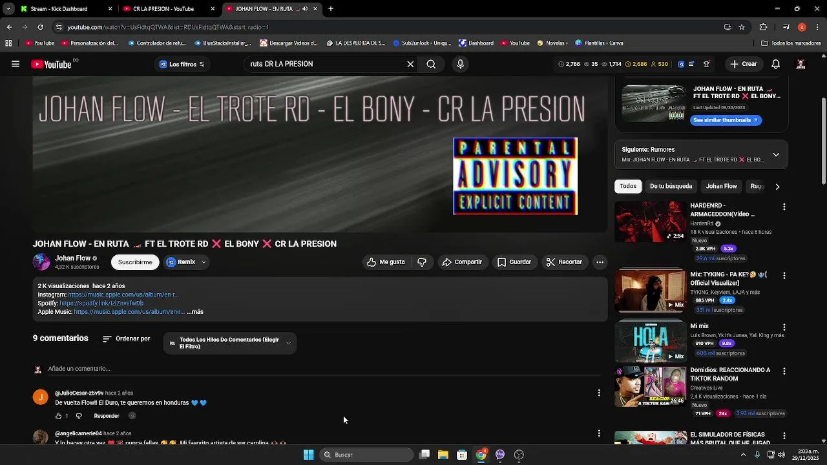Image resolution: width=827 pixels, height=465 pixels.
Task: Open Task View in taskbar
Action: click(x=424, y=455)
